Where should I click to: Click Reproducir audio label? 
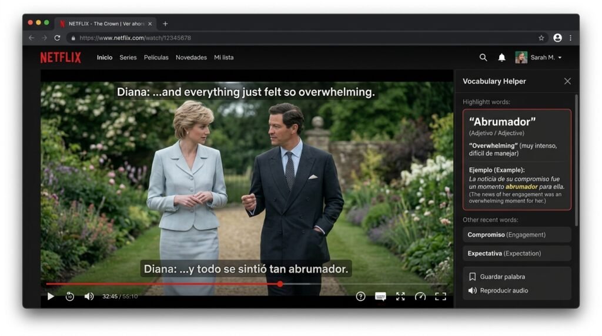pos(504,290)
